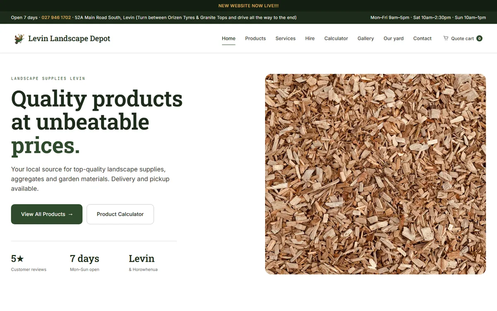Open the Products nav item
The width and height of the screenshot is (497, 311).
[x=256, y=39]
